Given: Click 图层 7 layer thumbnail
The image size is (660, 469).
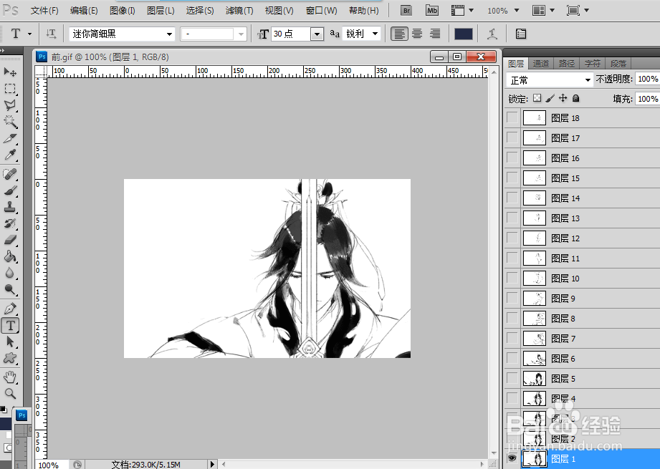Looking at the screenshot, I should click(535, 338).
